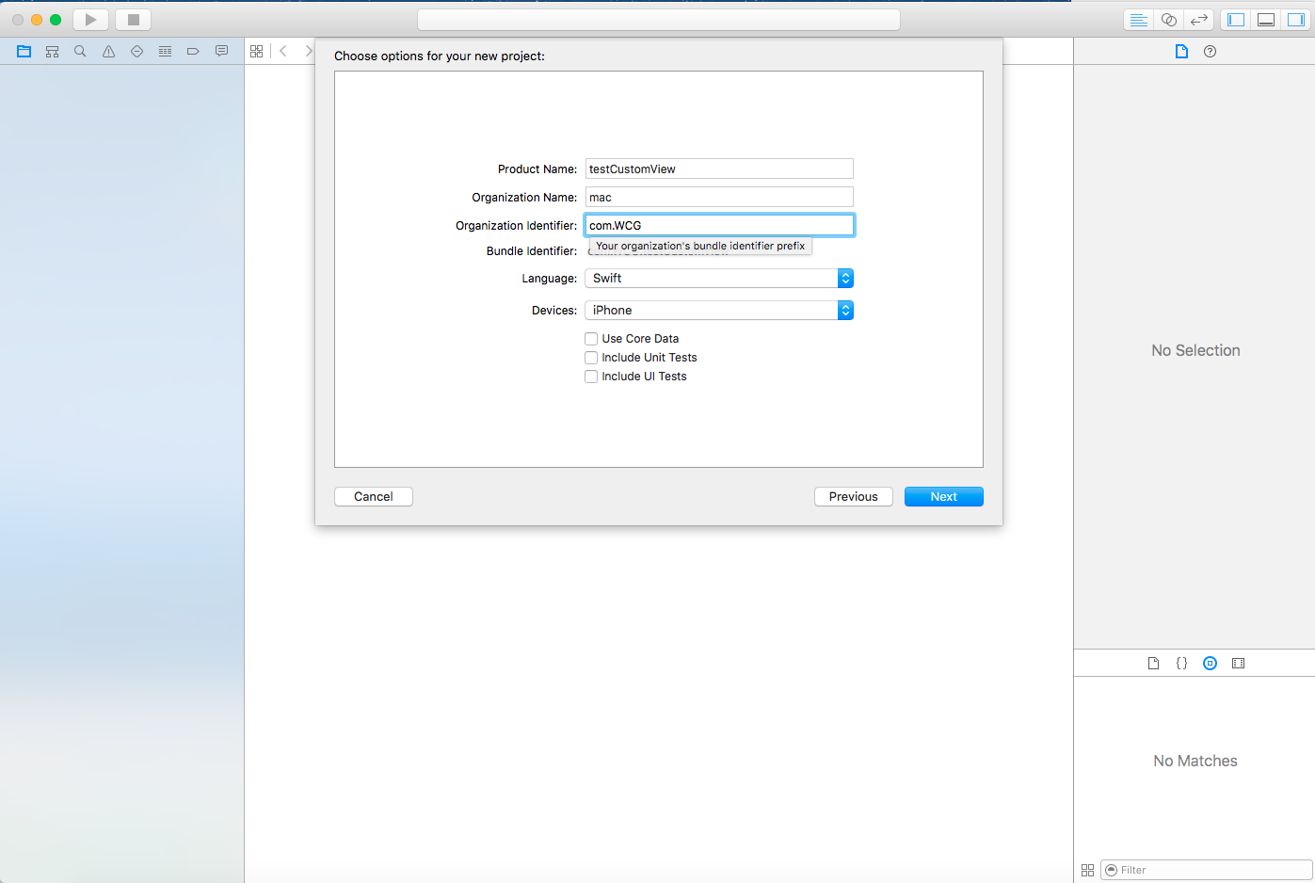Show the Quick Help inspector
This screenshot has width=1315, height=883.
(1211, 52)
